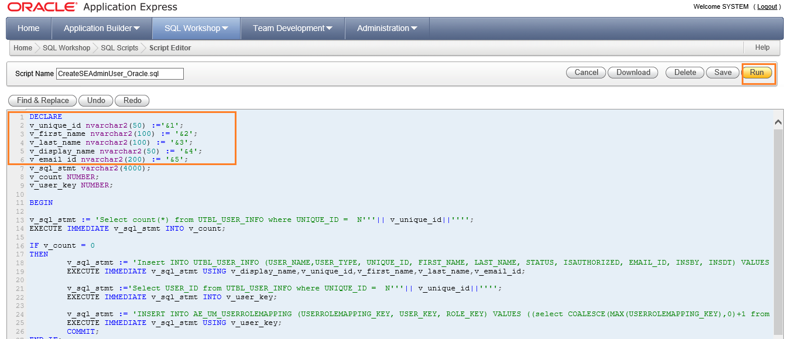The image size is (785, 339).
Task: Click the Script Name input field
Action: [x=120, y=74]
